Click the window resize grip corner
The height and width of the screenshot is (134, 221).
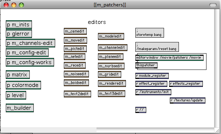pos(217,130)
